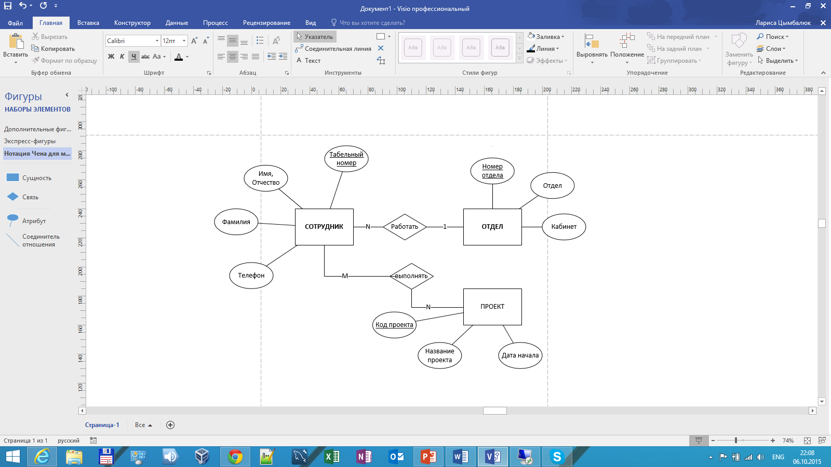Select the Связь relationship shape master

coord(23,197)
